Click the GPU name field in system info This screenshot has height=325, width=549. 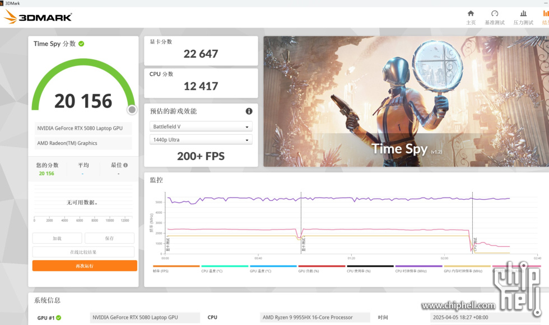pos(145,317)
